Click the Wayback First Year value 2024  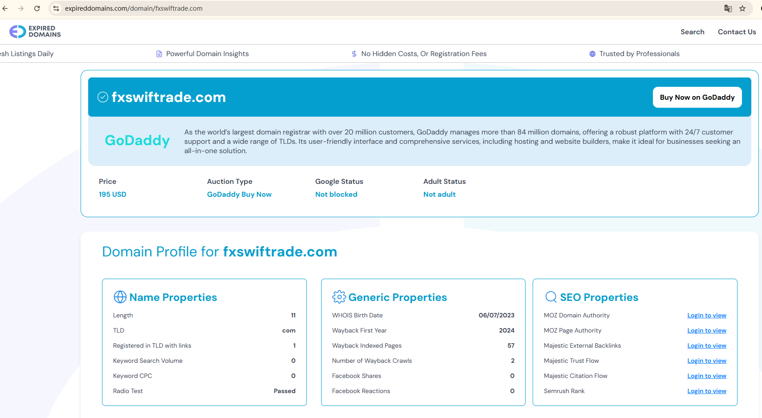507,331
